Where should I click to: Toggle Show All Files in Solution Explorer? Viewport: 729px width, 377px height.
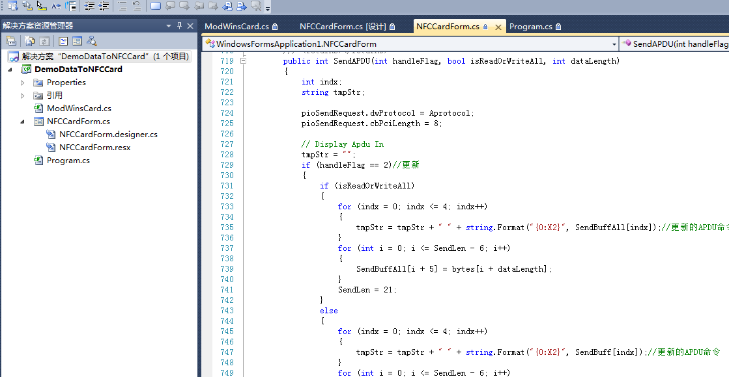(30, 41)
